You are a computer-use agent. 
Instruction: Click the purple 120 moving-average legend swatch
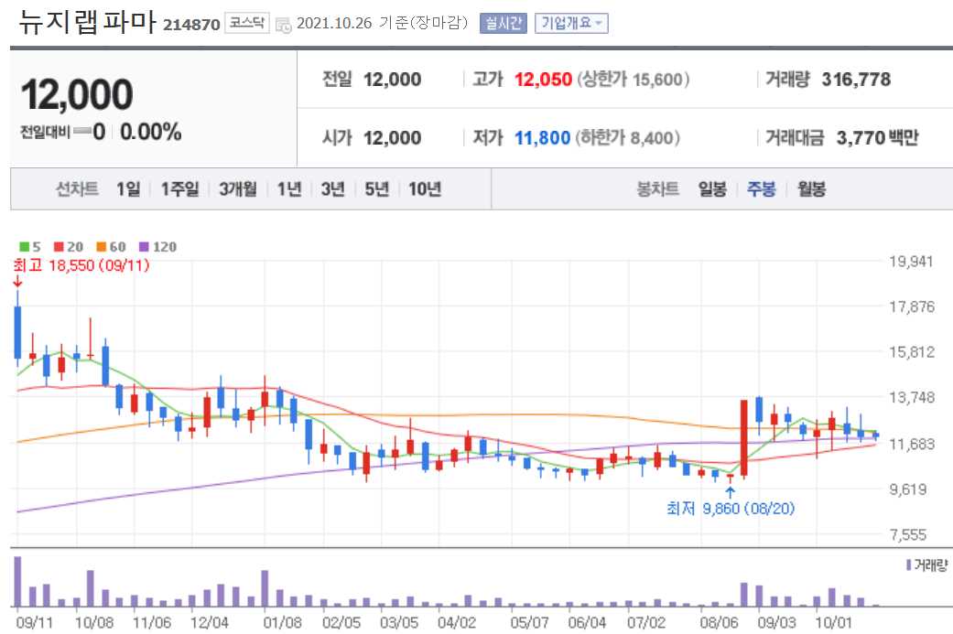[x=144, y=247]
